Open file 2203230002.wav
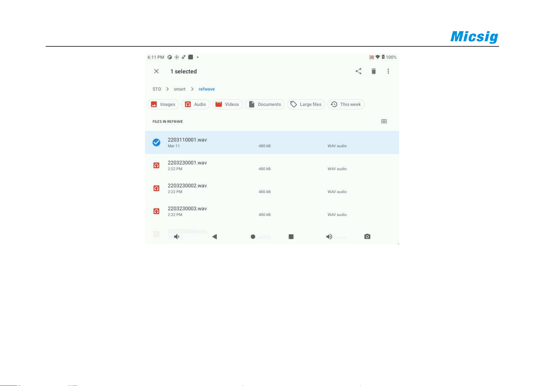 pyautogui.click(x=272, y=188)
